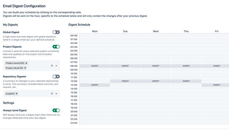Disable the Project Digests toggle
The width and height of the screenshot is (229, 130).
[56, 47]
